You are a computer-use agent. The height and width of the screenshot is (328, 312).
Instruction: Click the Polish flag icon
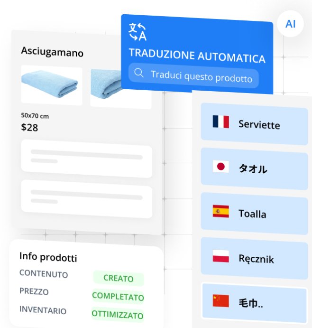tap(220, 256)
